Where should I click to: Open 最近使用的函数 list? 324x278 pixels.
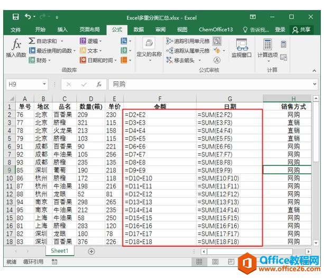pyautogui.click(x=52, y=51)
